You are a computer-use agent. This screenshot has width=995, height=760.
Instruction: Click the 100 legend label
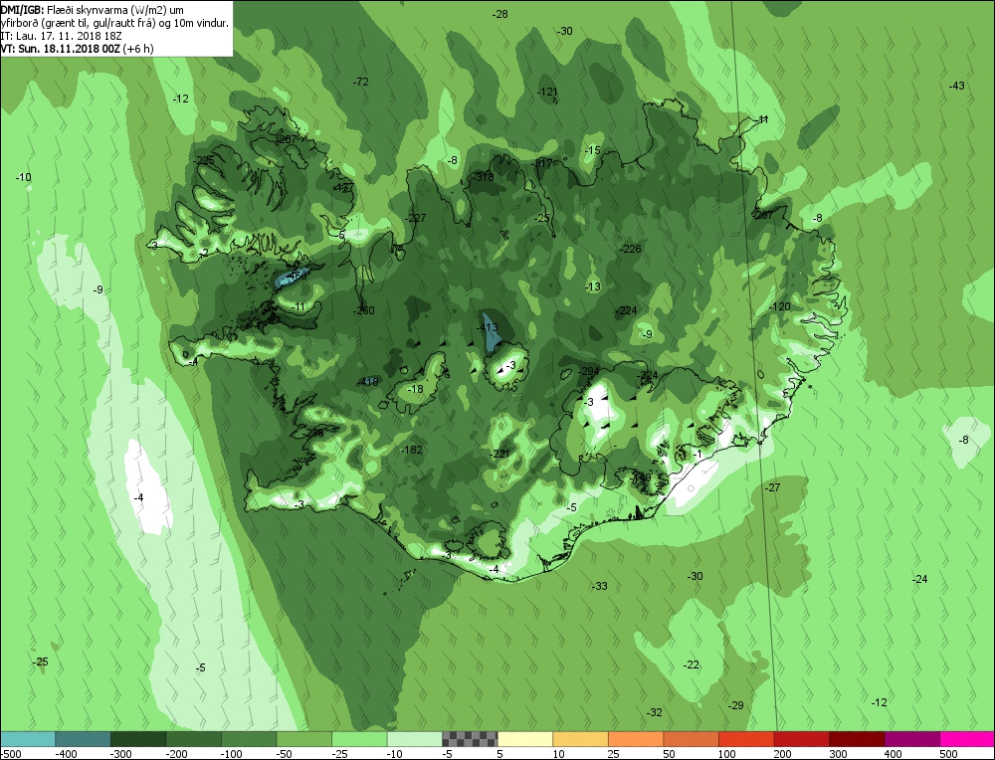[x=726, y=754]
